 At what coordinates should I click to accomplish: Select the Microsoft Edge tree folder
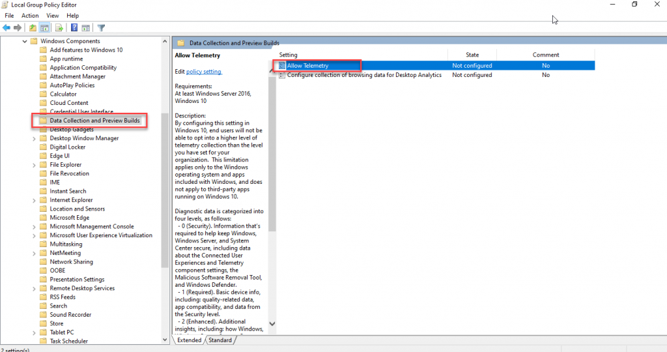click(69, 218)
